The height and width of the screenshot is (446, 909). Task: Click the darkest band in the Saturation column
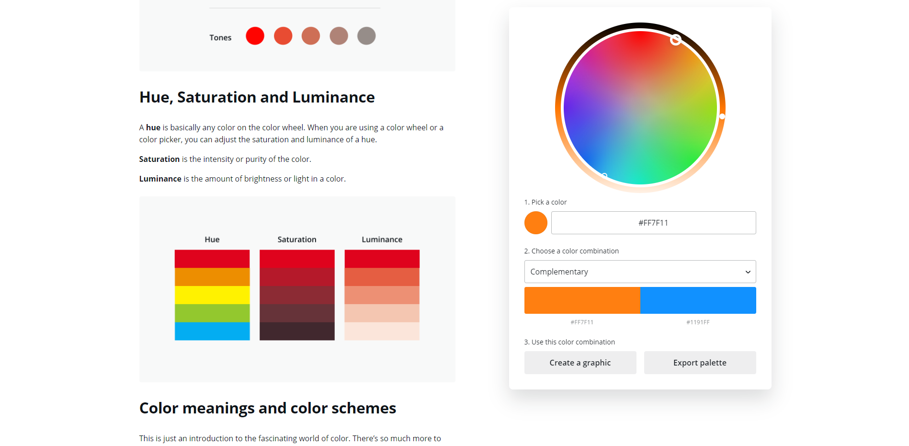pos(297,332)
